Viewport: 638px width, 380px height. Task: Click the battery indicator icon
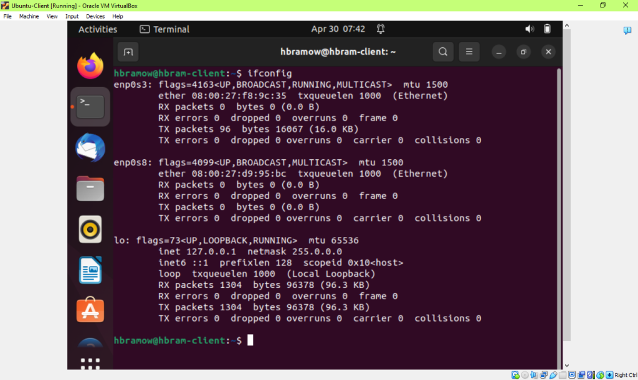click(x=547, y=29)
